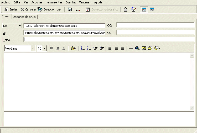Viewport: 197px width, 133px height.
Task: Click the attachments pane below the message
Action: [x=99, y=119]
